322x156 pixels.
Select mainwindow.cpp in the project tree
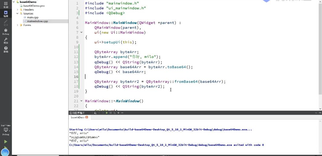click(x=37, y=21)
